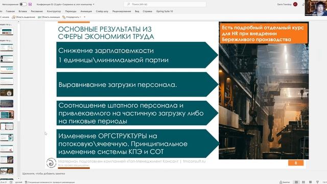Click the slide panel scroll-down arrow
Screen dimensions: 327x184
click(18, 178)
